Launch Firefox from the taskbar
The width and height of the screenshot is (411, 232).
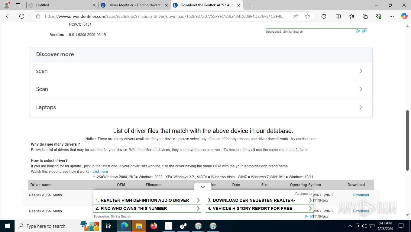(x=154, y=226)
